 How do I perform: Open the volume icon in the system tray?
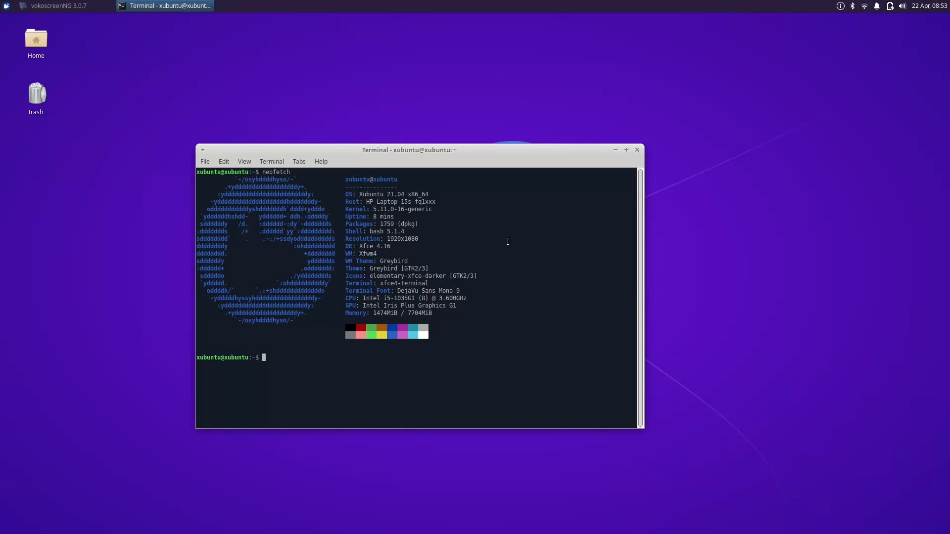[902, 6]
